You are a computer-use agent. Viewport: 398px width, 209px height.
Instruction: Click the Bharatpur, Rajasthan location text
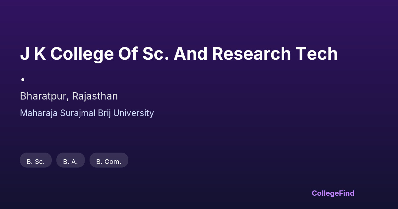69,96
